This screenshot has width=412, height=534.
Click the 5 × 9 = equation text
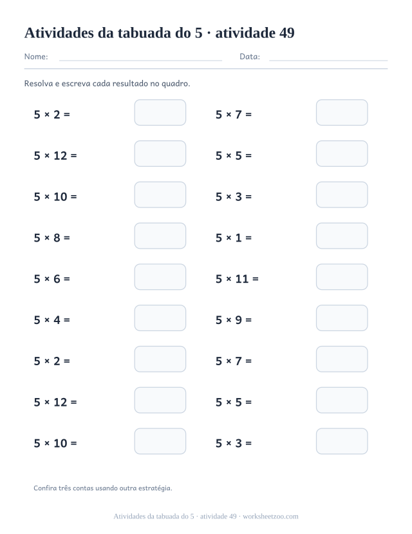click(x=234, y=320)
